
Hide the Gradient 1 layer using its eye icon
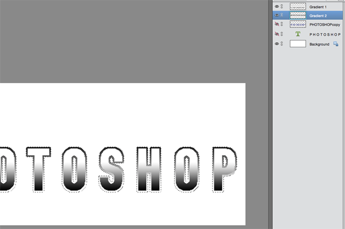point(277,6)
